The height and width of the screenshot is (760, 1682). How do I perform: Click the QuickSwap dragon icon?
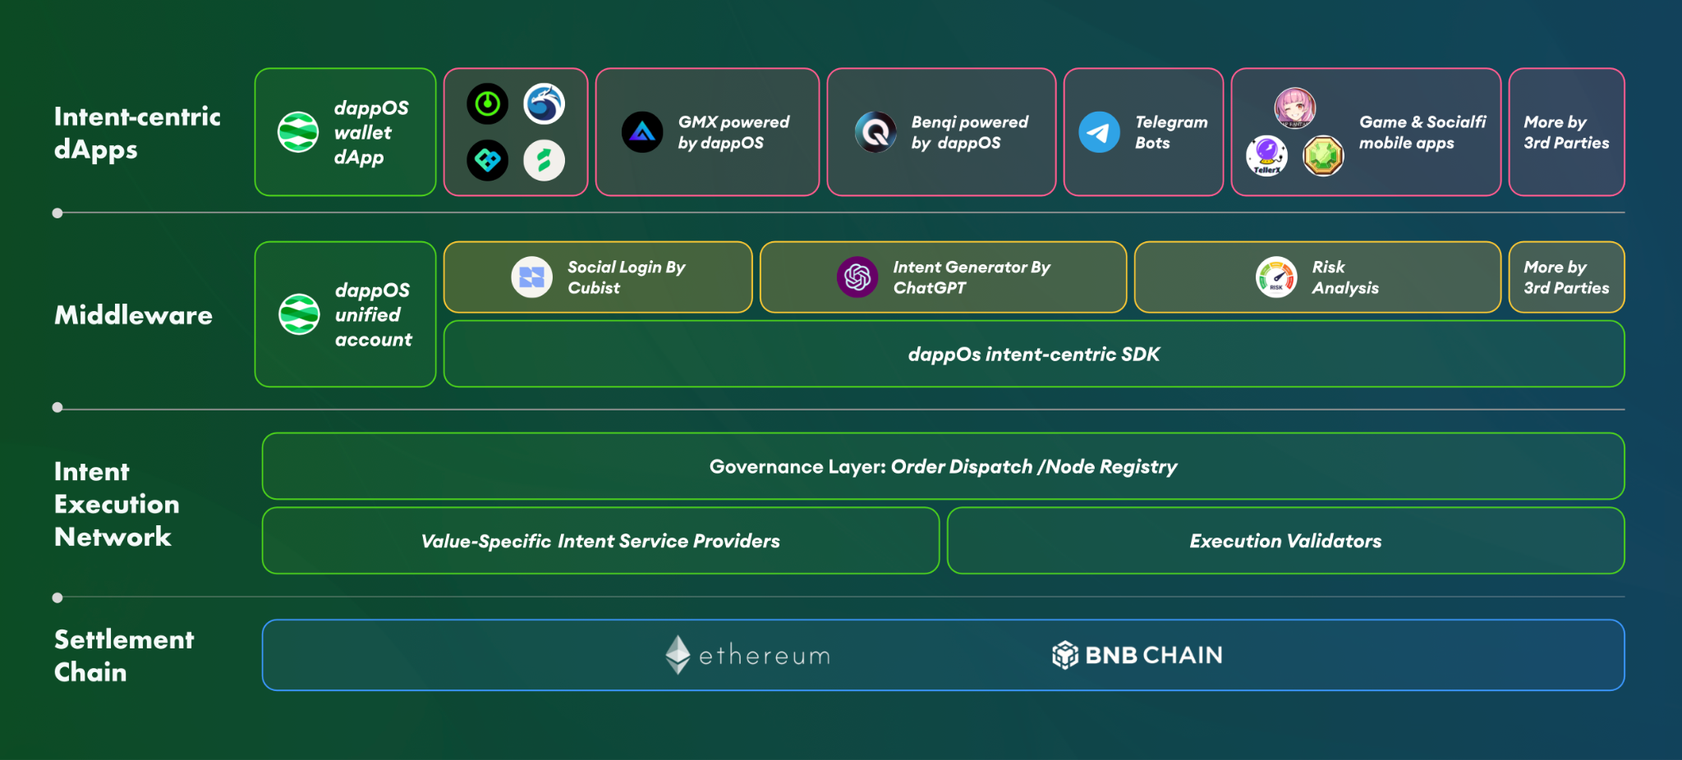click(x=545, y=105)
